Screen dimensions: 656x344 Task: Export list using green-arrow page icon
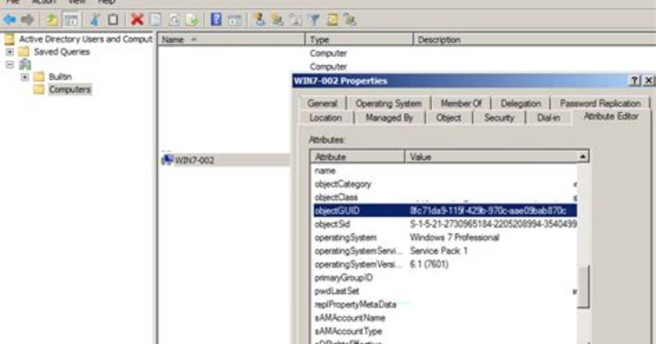click(192, 20)
